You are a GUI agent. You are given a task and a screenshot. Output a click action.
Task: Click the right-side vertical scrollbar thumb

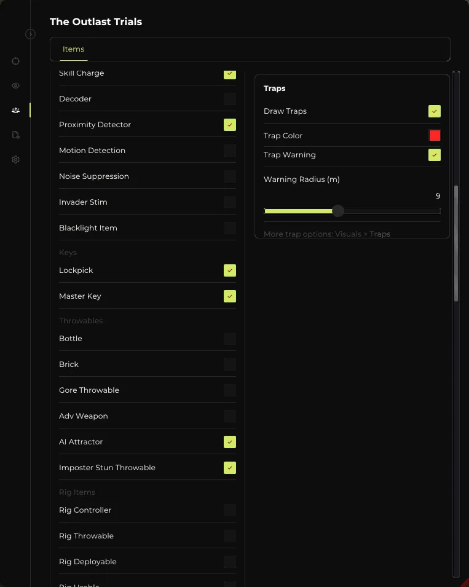(x=456, y=243)
